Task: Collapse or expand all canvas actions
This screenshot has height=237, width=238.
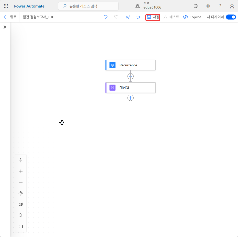Action: (21, 160)
